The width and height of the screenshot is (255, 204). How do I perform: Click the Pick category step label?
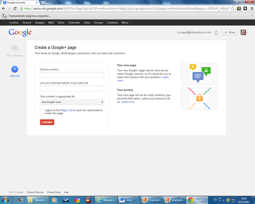15,56
